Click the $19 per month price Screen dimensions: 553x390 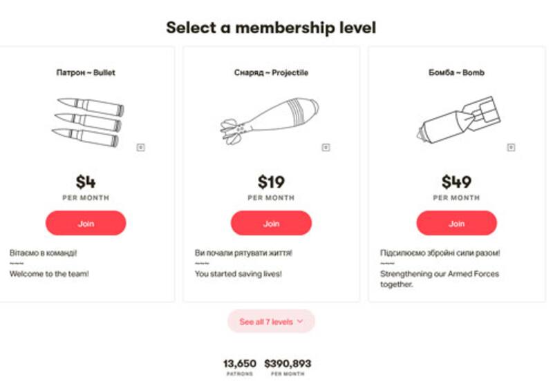tap(271, 182)
